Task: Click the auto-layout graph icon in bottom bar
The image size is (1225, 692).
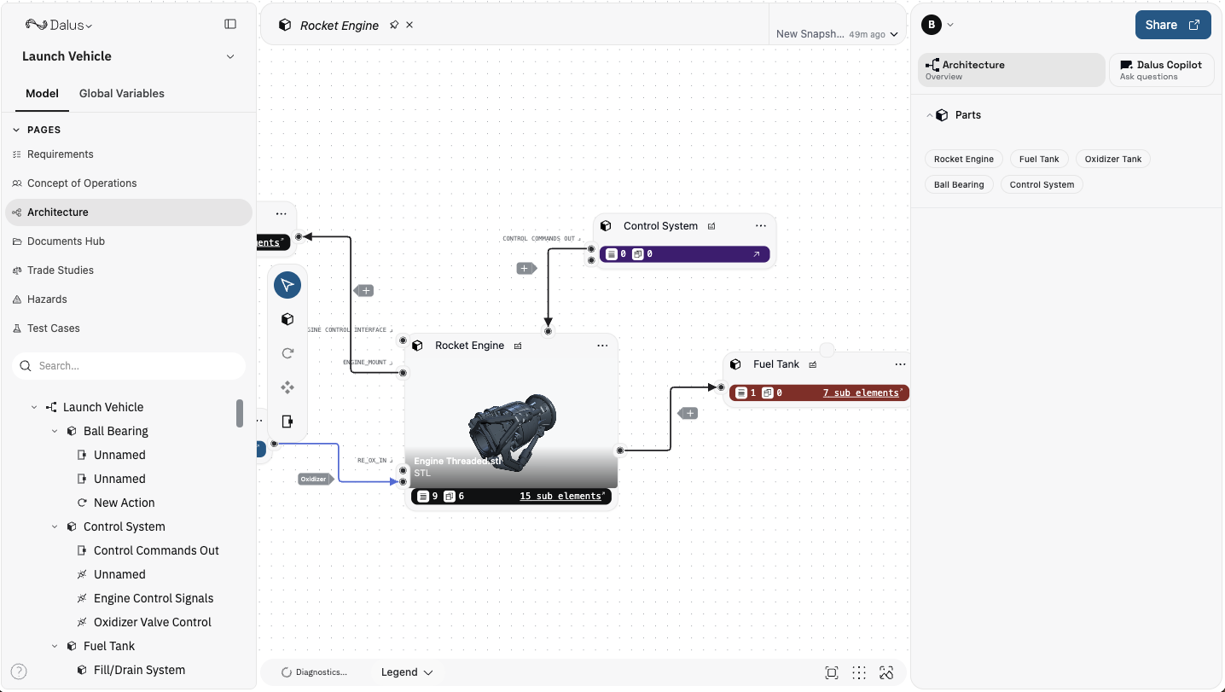Action: (x=886, y=672)
